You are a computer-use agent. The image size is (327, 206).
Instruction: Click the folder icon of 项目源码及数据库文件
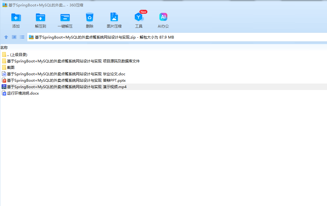point(4,61)
